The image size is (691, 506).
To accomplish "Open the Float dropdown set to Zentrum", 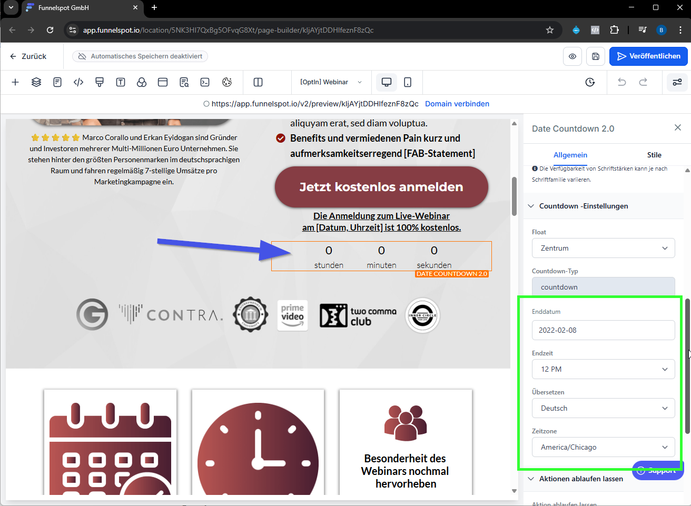I will [604, 248].
